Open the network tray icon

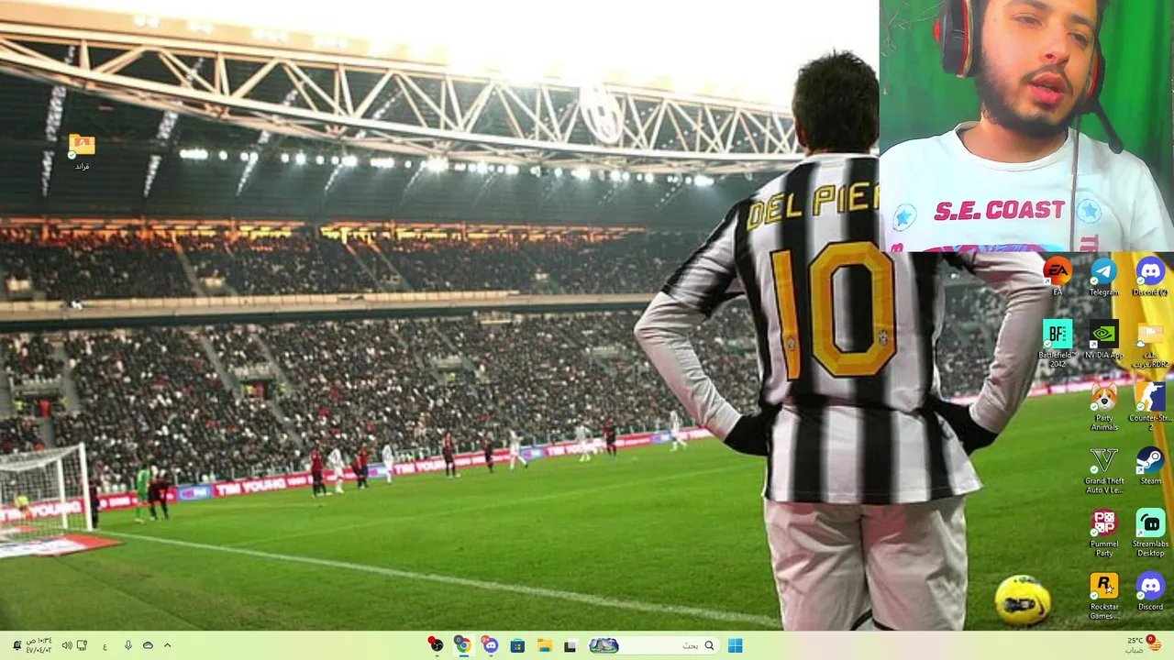[x=83, y=645]
